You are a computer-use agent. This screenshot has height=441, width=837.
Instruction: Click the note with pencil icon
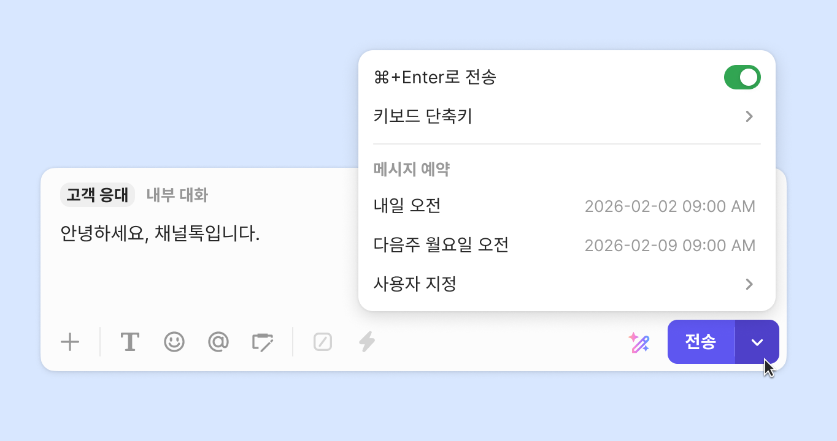click(263, 342)
